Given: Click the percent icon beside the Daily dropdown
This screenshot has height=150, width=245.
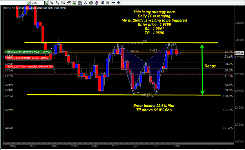Looking at the screenshot, I should point(52,3).
